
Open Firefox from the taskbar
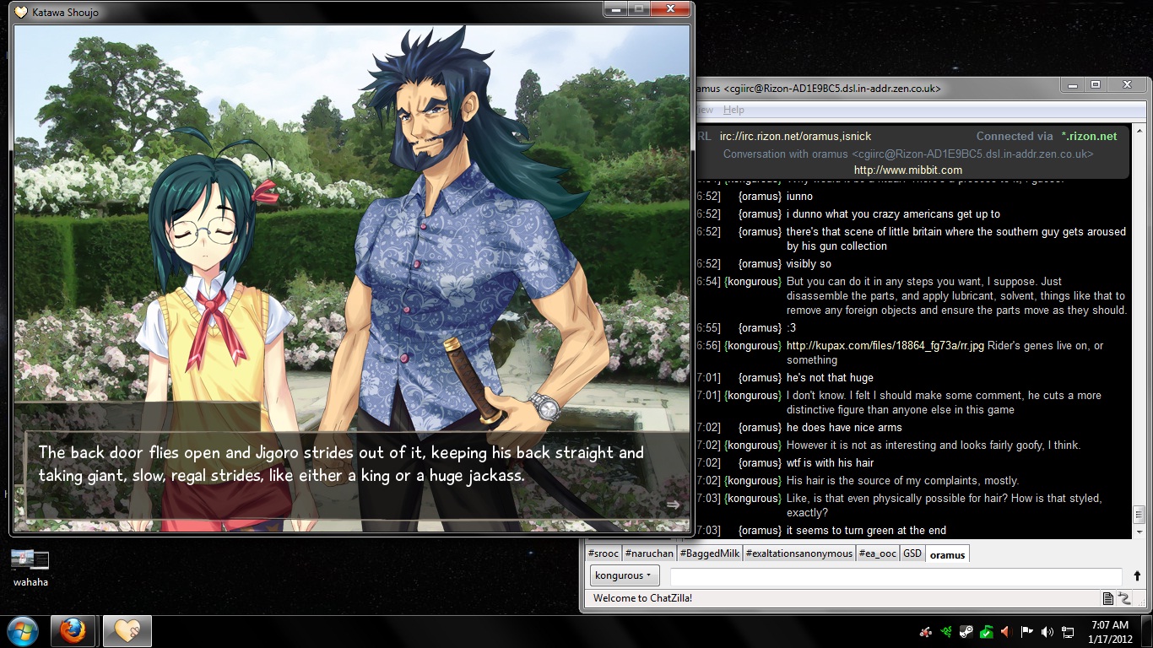[x=73, y=631]
